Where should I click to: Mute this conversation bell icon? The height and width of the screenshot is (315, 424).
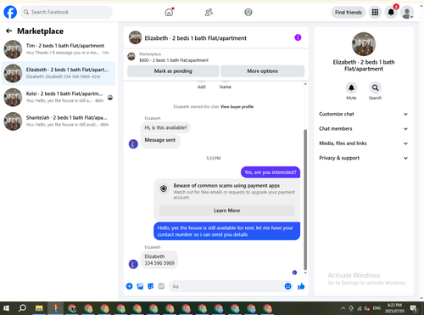pos(351,87)
